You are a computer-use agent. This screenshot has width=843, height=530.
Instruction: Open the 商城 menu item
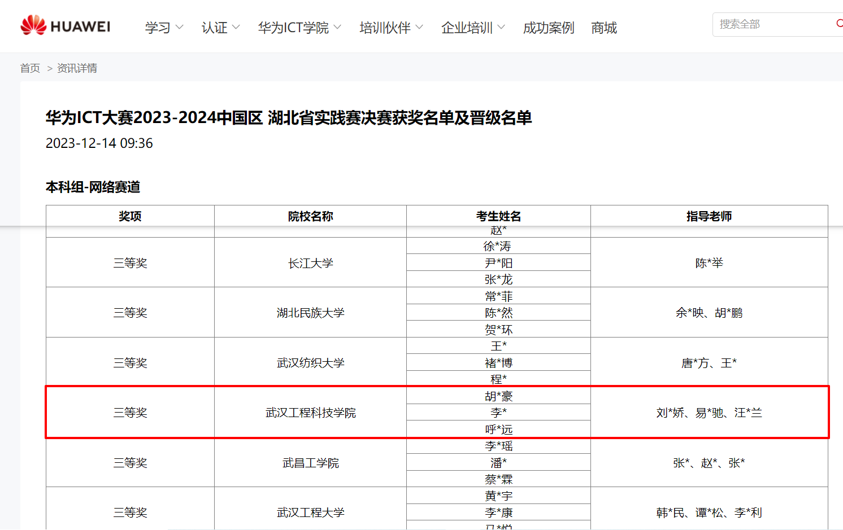point(603,28)
